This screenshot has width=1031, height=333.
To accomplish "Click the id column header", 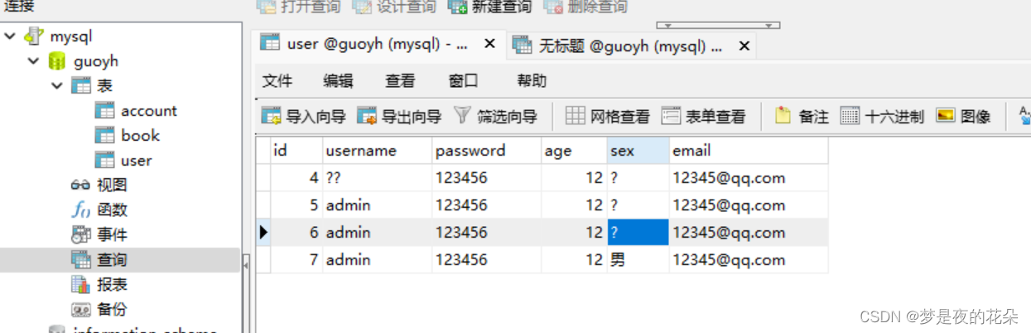I will (296, 150).
